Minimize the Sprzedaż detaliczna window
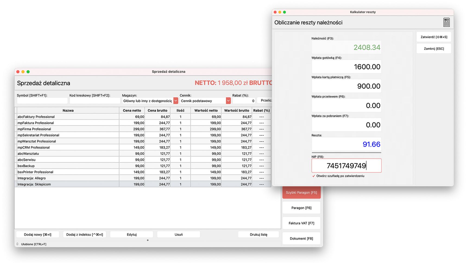This screenshot has width=467, height=263. pyautogui.click(x=23, y=72)
